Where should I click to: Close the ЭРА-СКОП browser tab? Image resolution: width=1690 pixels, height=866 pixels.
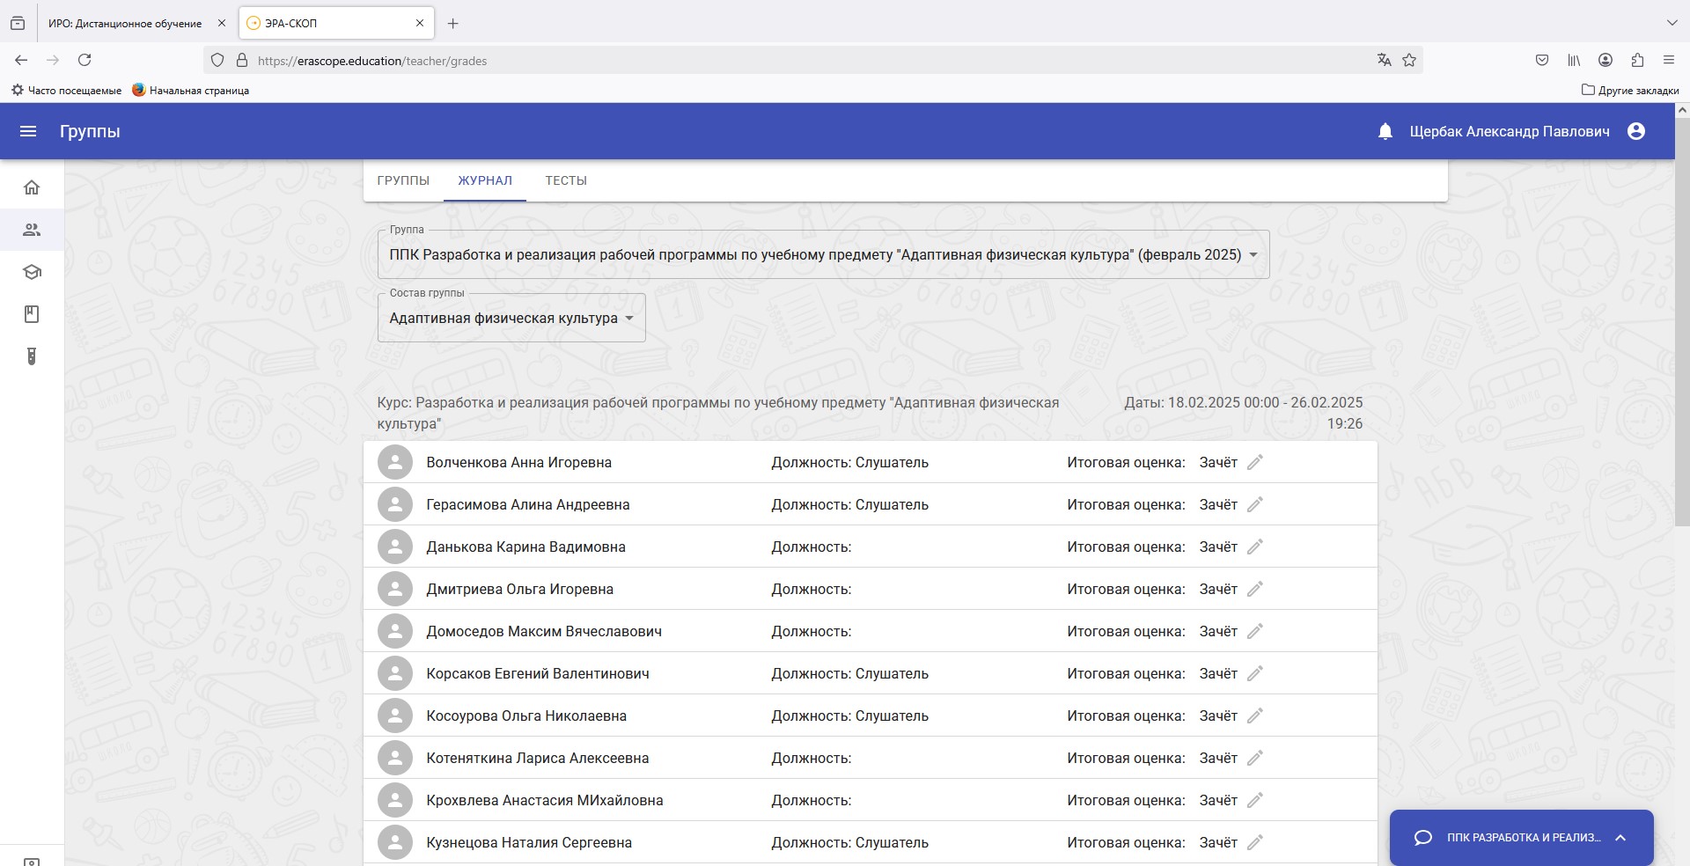click(x=420, y=24)
